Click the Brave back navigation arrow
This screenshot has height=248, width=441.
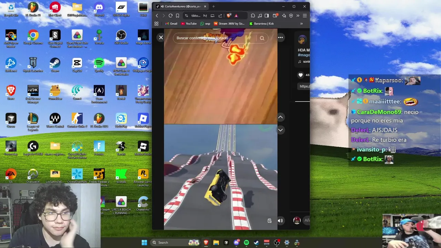click(157, 15)
